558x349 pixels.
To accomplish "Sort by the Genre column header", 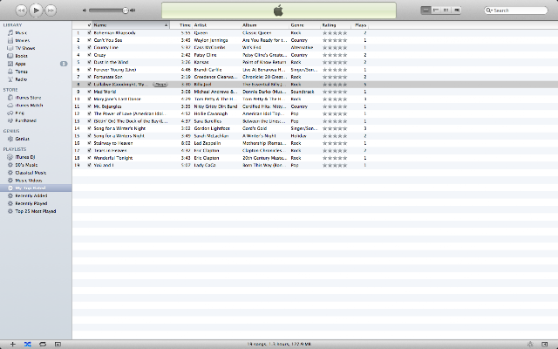I will (x=304, y=25).
